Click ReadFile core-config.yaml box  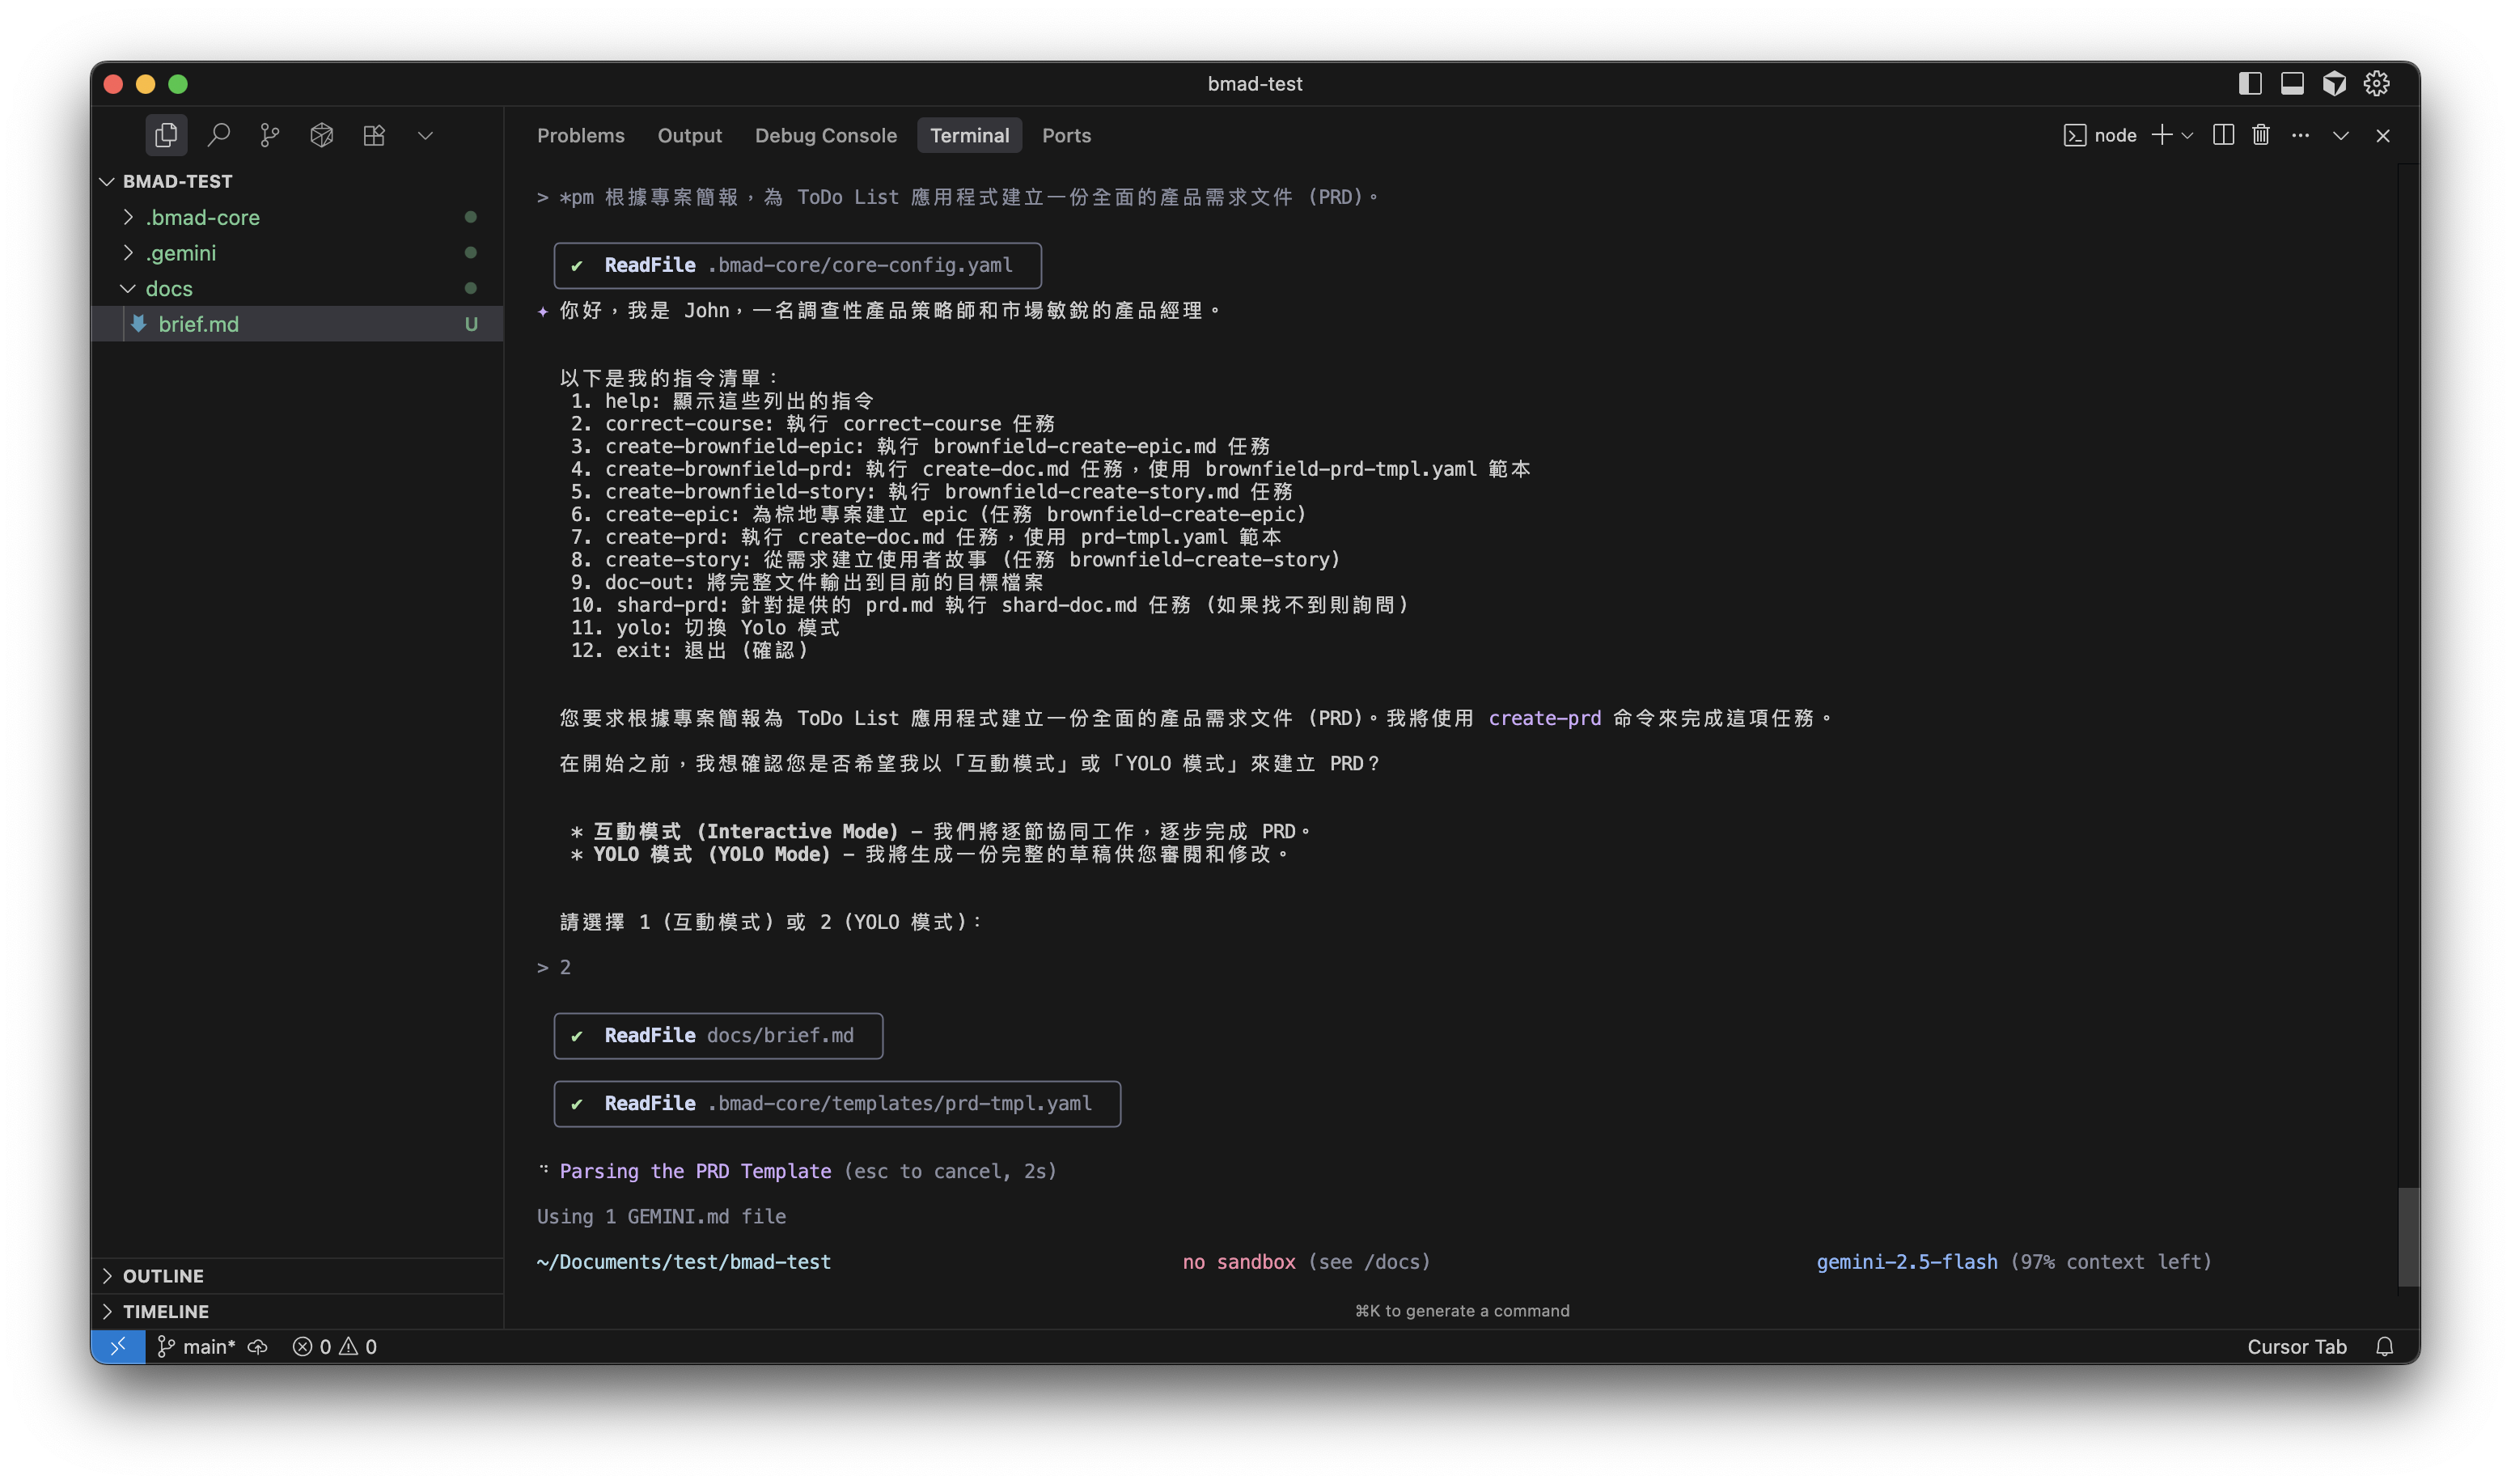tap(798, 266)
